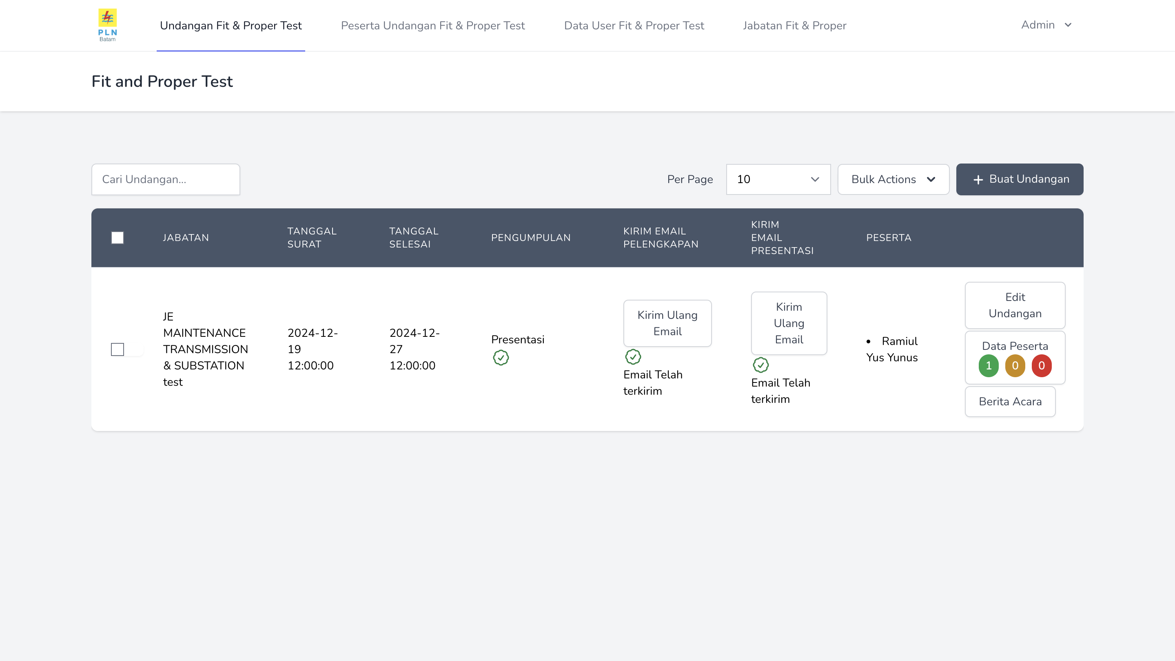Click the yellow badge showing 0
Screen dimensions: 1175x661
pyautogui.click(x=1015, y=366)
